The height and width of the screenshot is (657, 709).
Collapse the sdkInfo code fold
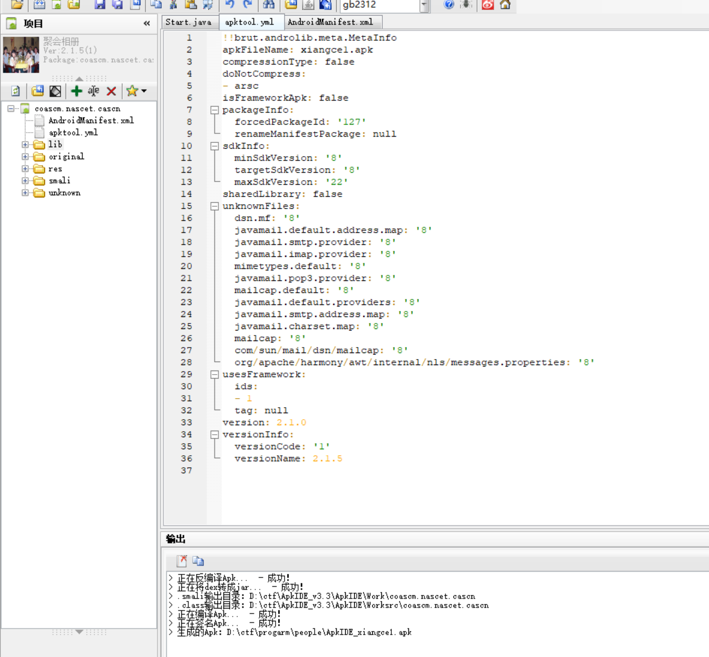pos(214,146)
